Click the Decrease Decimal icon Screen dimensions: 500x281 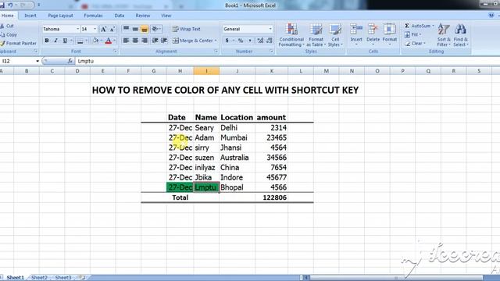(270, 41)
